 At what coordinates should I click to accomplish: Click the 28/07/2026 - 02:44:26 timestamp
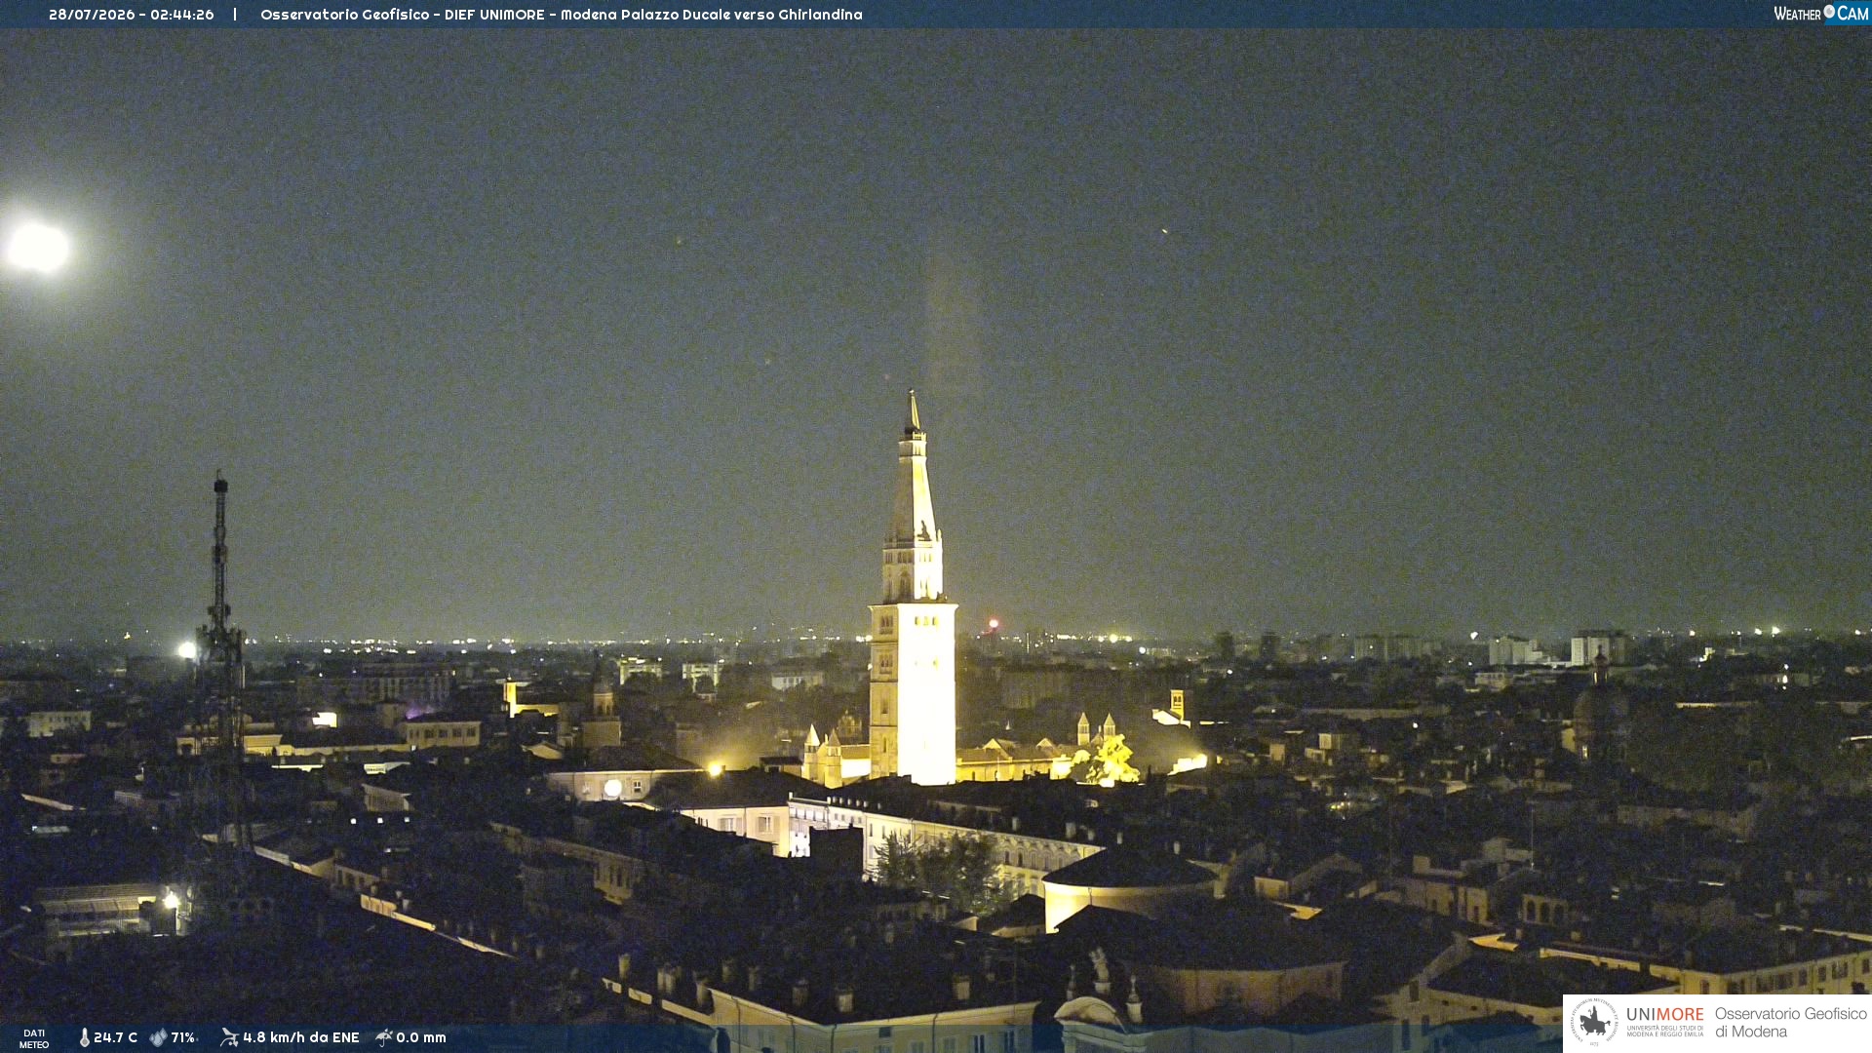coord(132,15)
